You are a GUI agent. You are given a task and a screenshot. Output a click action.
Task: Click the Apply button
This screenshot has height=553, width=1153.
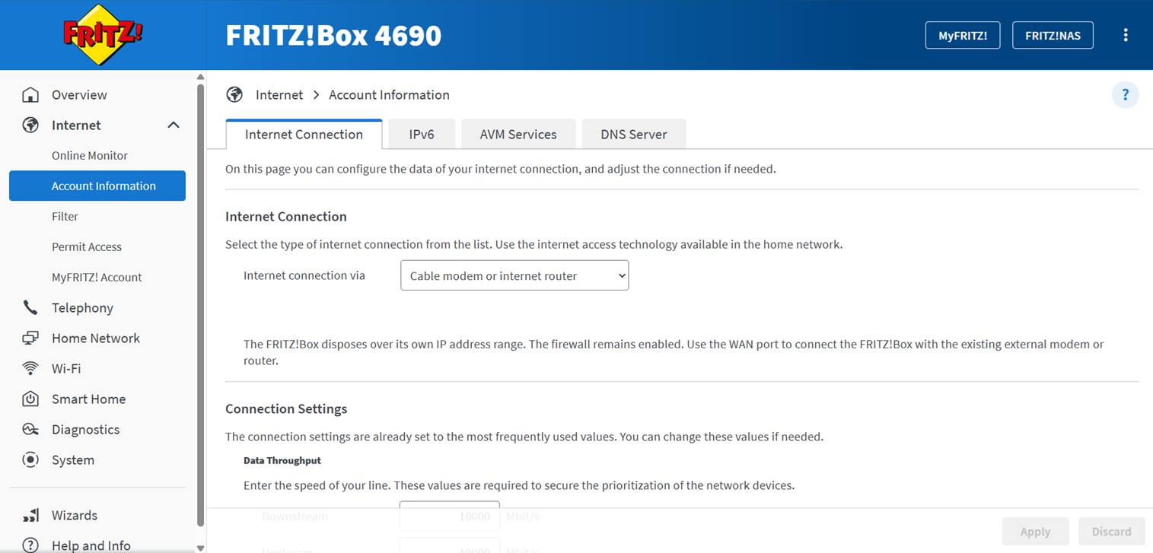[1035, 532]
